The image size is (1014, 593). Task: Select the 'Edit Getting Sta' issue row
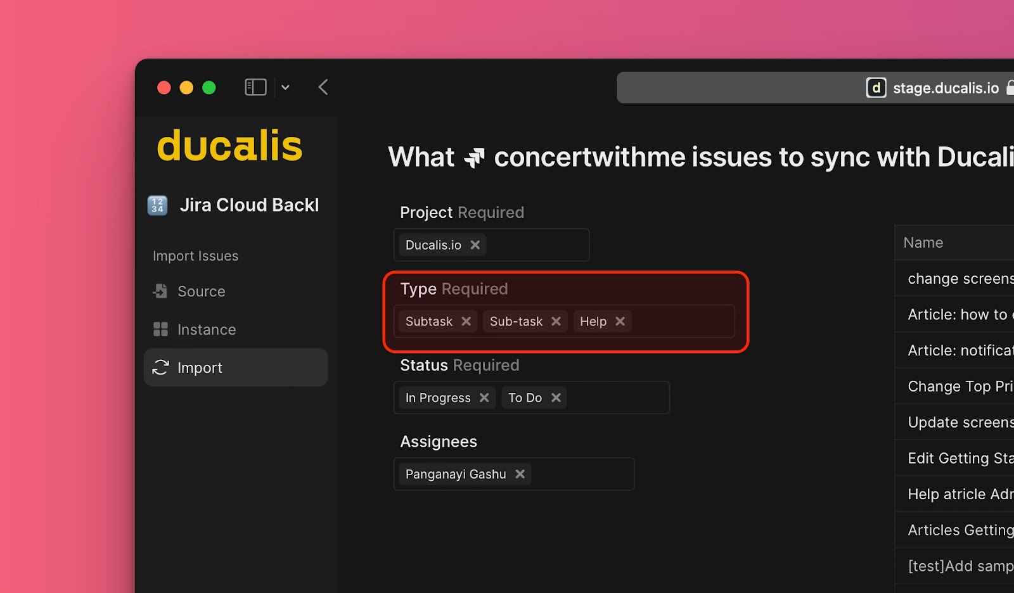coord(954,458)
